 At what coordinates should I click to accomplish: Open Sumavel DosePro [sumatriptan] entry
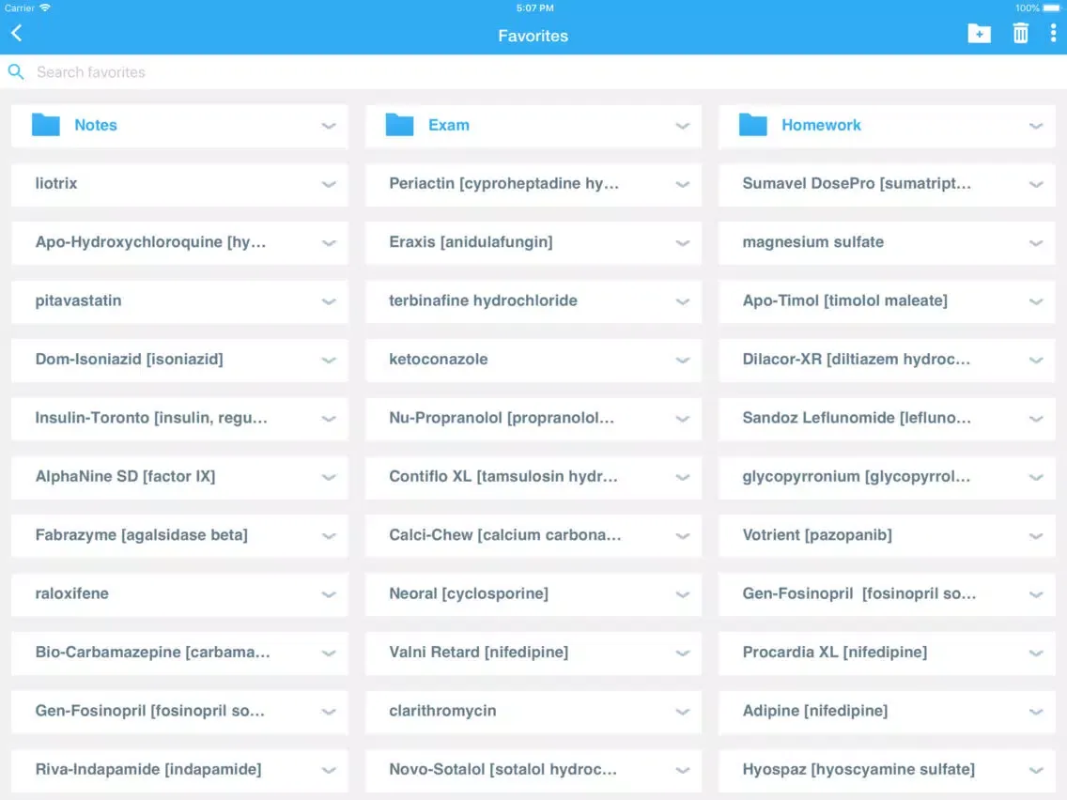click(887, 184)
